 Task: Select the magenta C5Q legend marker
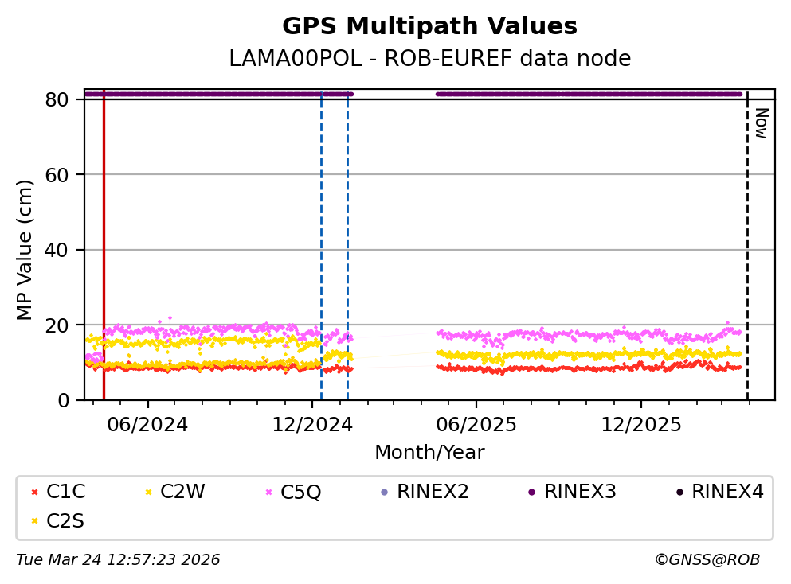pos(268,493)
